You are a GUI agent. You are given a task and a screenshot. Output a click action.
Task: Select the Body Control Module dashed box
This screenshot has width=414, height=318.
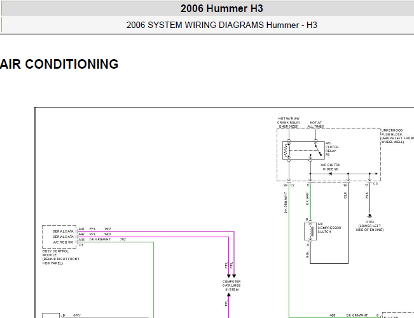(x=59, y=237)
